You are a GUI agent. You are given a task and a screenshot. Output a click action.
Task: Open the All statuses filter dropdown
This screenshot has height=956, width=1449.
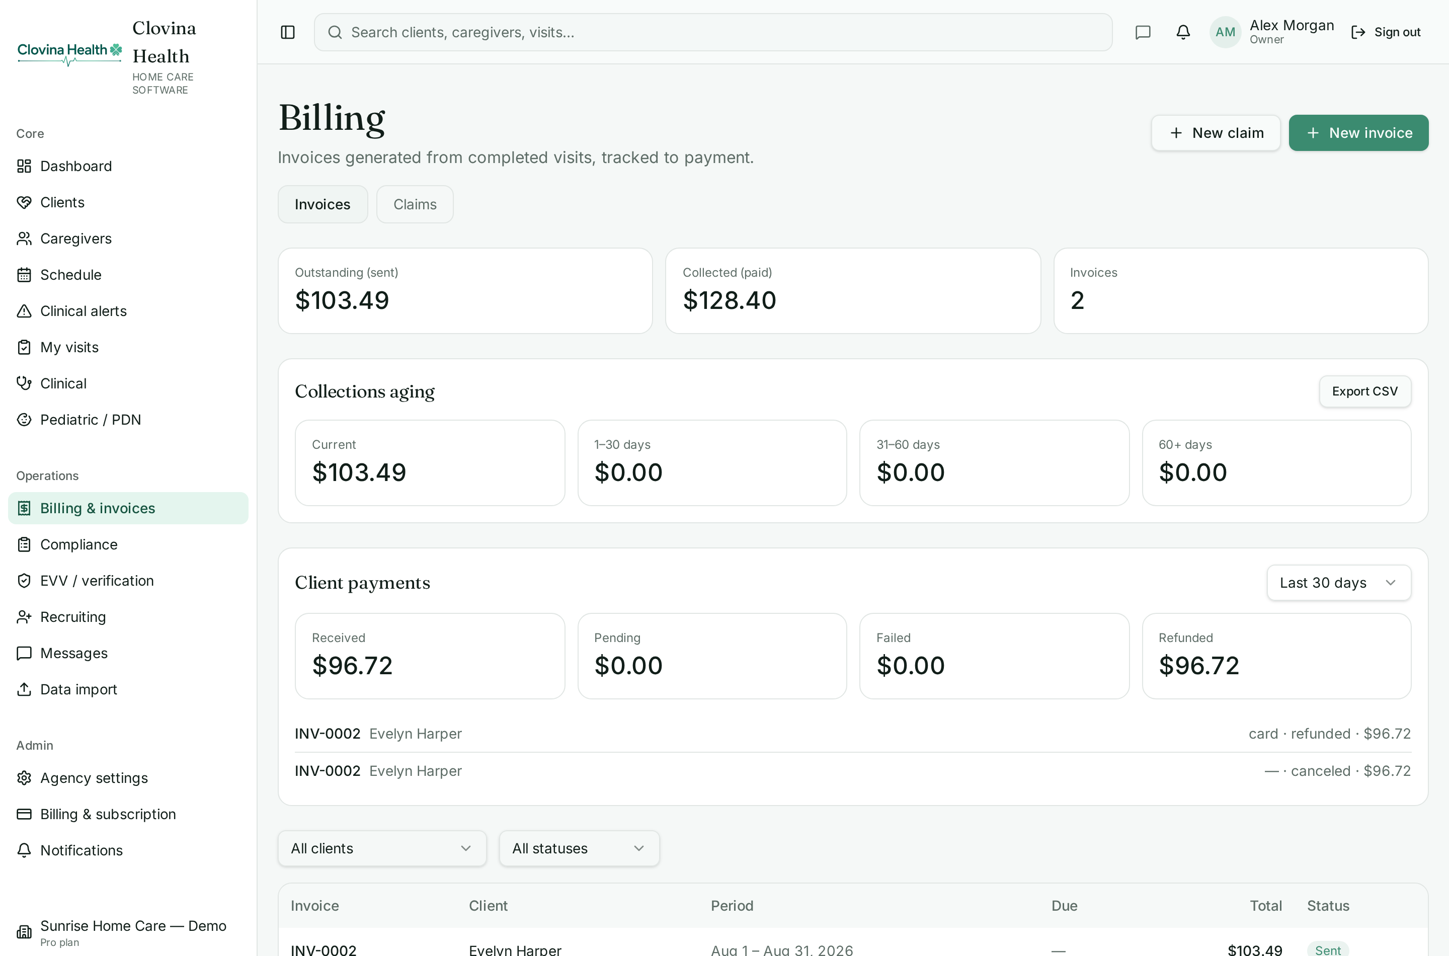(x=579, y=848)
